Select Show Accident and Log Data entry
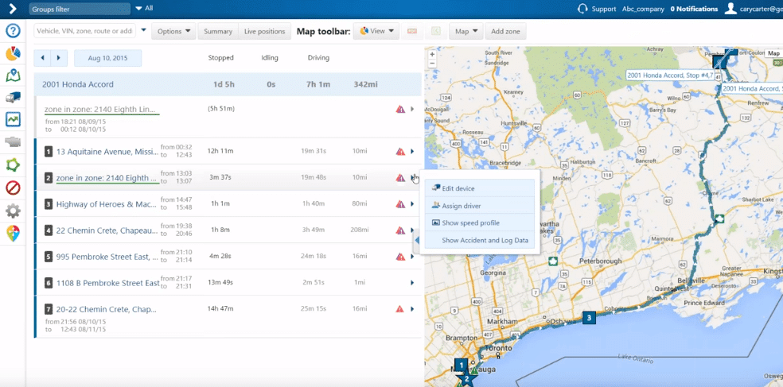The height and width of the screenshot is (387, 783). (x=480, y=240)
